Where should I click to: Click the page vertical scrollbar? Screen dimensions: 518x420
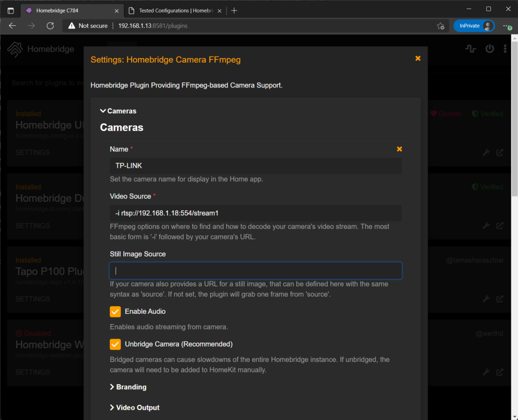click(x=514, y=119)
